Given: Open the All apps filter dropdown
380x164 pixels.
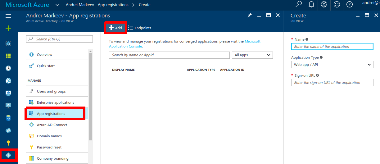Looking at the screenshot, I should 252,55.
